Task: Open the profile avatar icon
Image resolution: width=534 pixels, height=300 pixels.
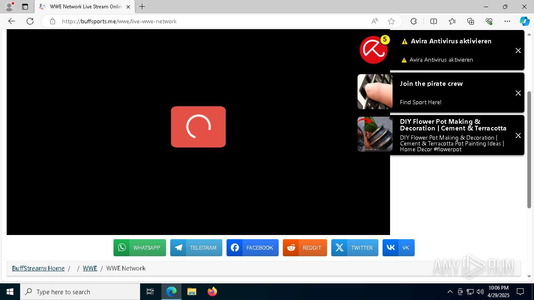Action: point(9,7)
